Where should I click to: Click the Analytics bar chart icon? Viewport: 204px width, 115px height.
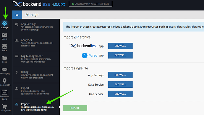pyautogui.click(x=17, y=40)
